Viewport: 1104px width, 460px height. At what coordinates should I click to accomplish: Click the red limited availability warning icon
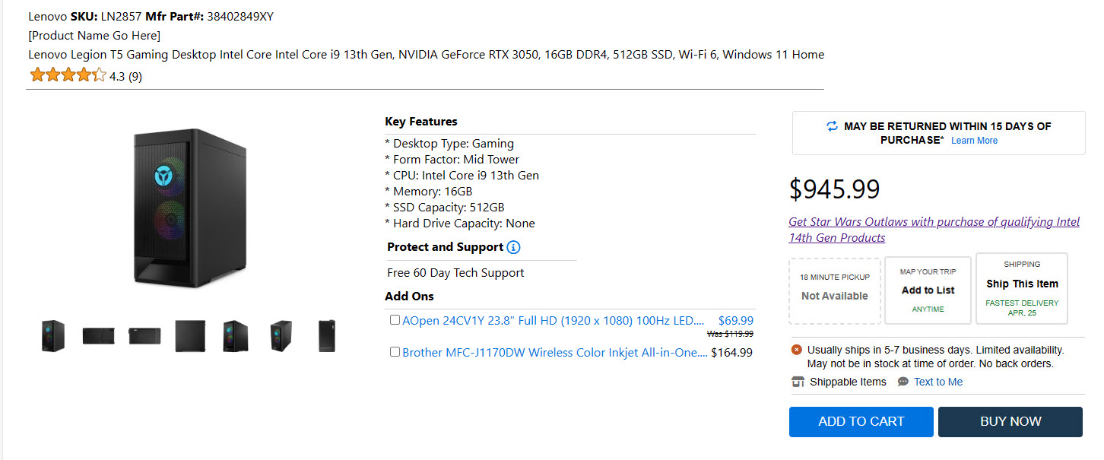pos(796,350)
